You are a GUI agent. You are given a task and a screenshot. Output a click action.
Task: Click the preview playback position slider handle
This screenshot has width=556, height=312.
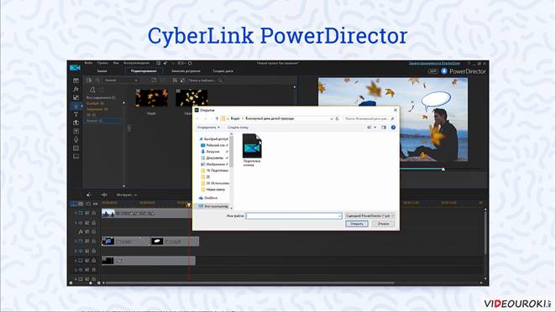[443, 169]
